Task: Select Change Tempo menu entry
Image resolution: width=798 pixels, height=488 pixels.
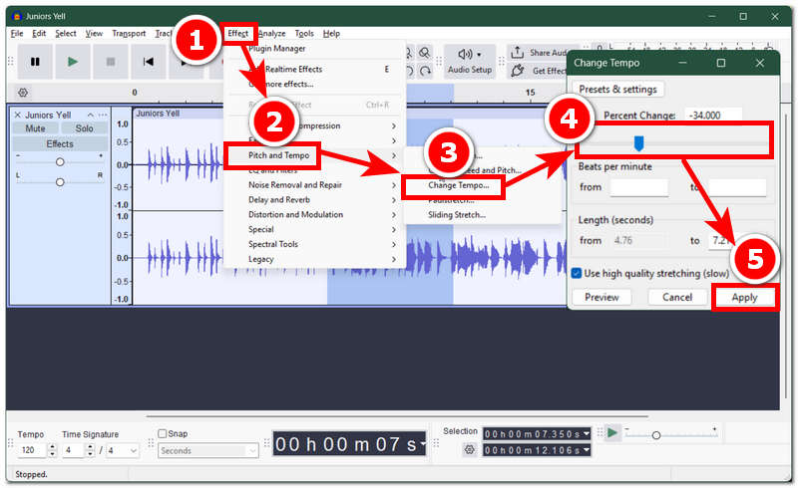Action: [458, 185]
